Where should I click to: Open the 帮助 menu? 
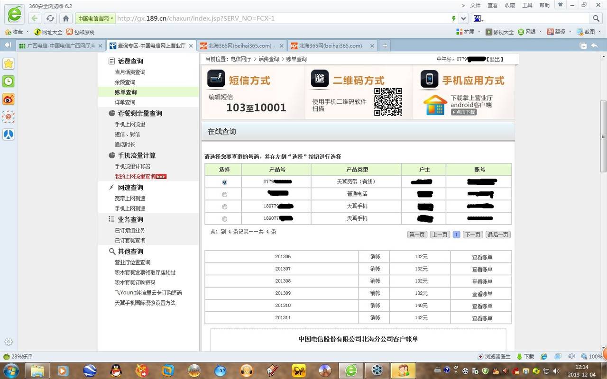coord(544,5)
